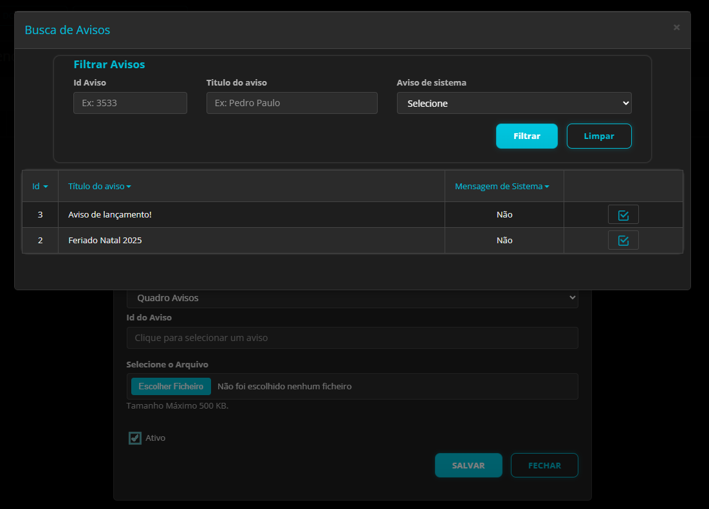Sort the table by the Id column
Image resolution: width=709 pixels, height=509 pixels.
39,186
